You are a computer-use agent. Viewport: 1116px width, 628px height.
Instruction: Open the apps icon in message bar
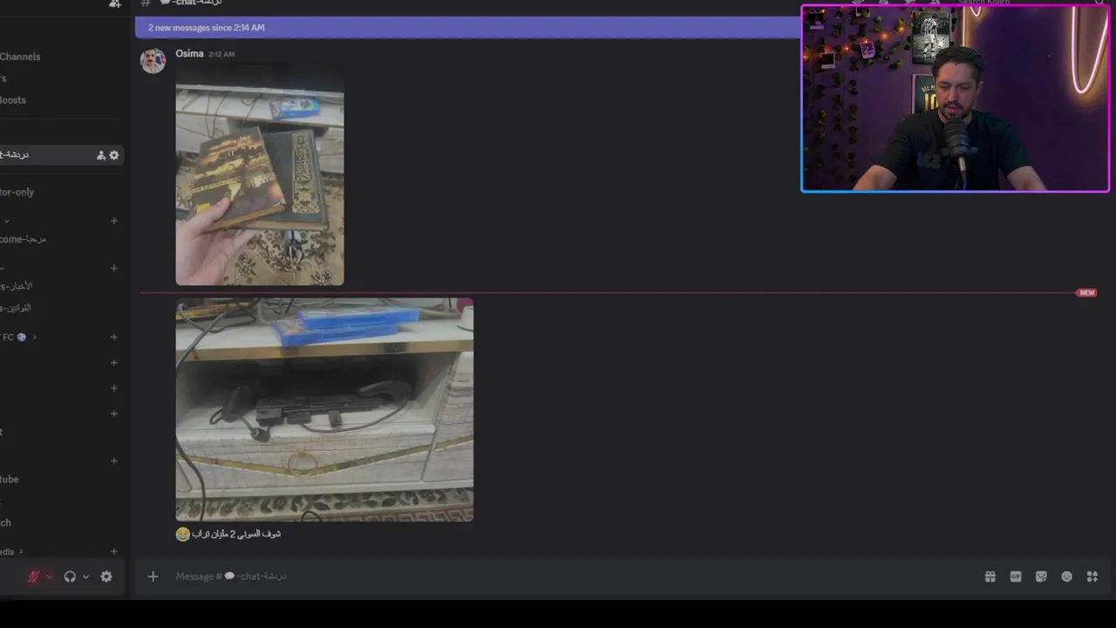[1092, 577]
